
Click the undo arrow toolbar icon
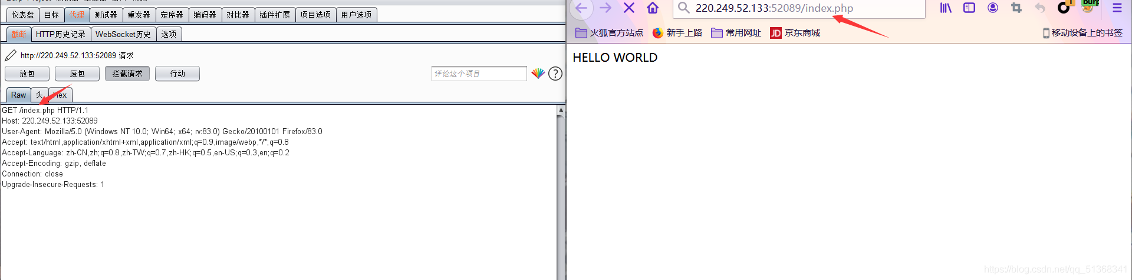1040,8
